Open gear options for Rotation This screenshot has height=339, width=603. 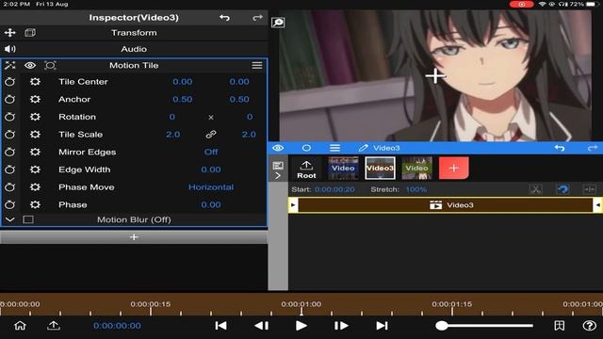click(35, 117)
